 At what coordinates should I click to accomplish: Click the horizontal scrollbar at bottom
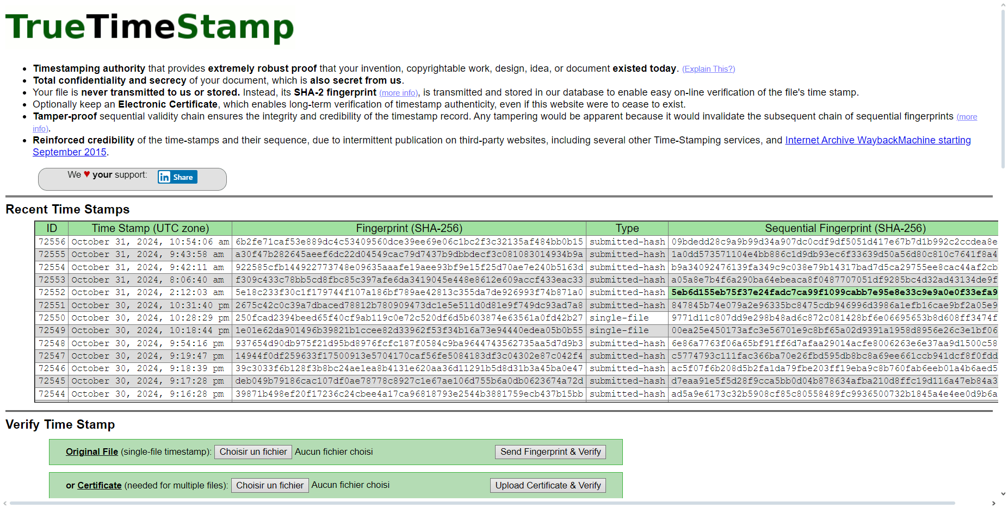(x=482, y=503)
